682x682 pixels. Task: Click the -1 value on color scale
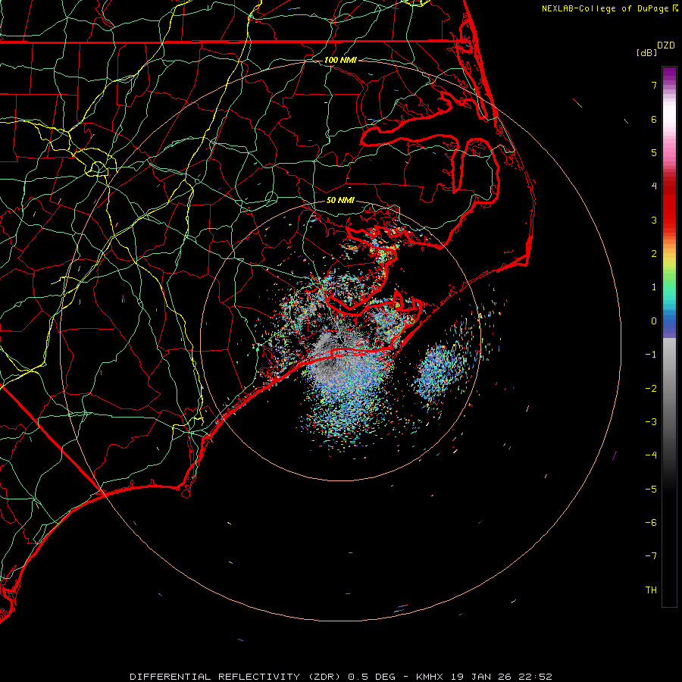(x=651, y=355)
